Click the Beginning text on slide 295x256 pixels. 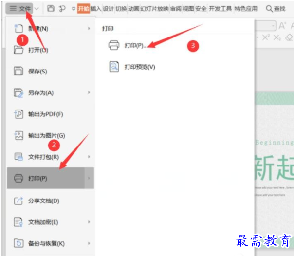[x=274, y=143]
